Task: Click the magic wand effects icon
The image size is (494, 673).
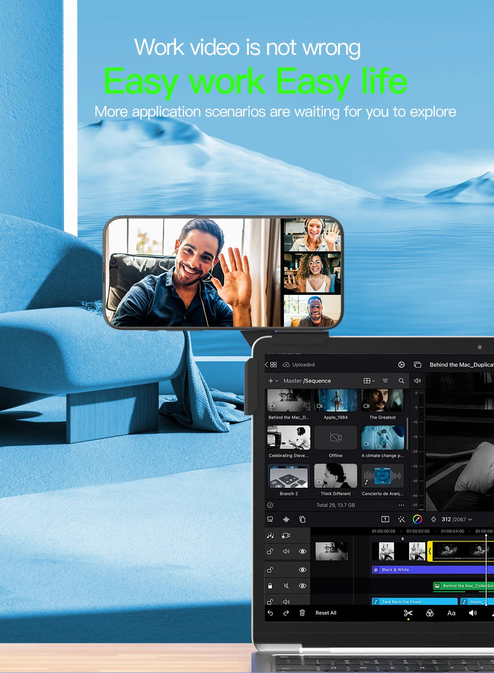Action: coord(401,519)
